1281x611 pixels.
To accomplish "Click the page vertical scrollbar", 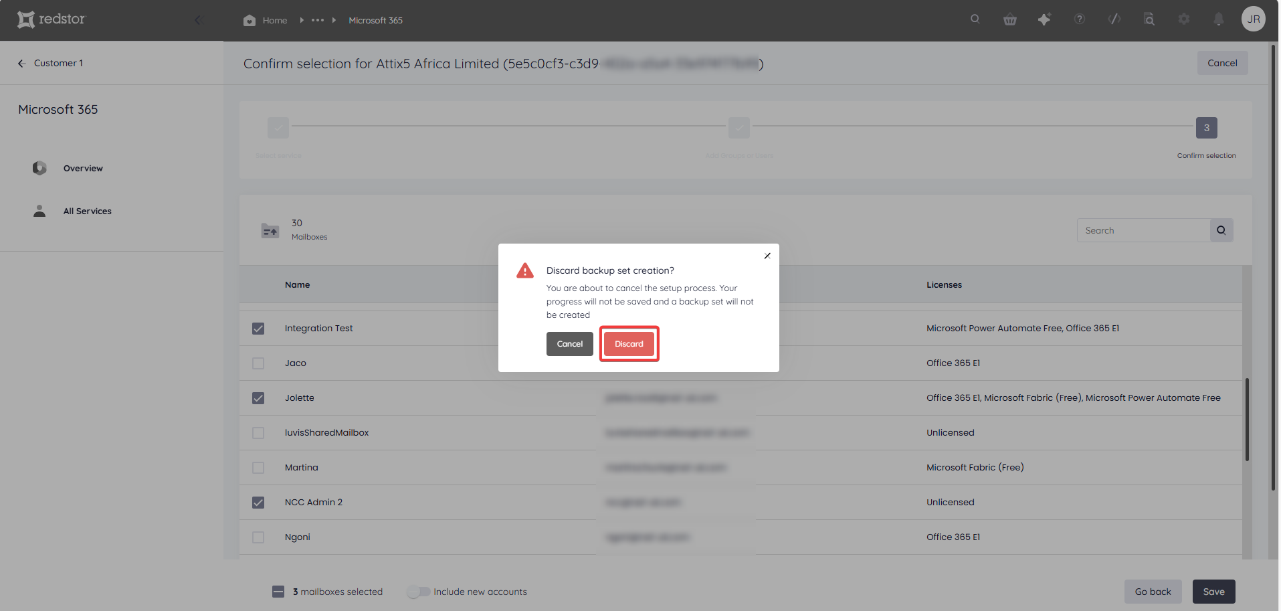I will [x=1273, y=268].
